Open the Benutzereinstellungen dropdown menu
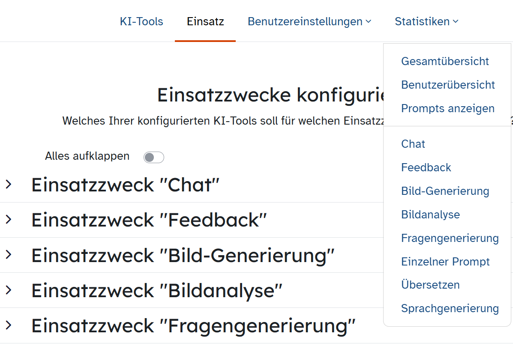Screen dimensions: 513x346 [x=309, y=21]
